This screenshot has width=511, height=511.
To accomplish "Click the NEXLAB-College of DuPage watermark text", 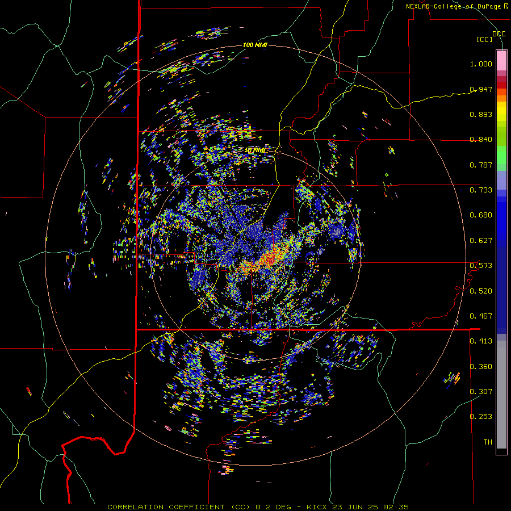I will pyautogui.click(x=456, y=6).
